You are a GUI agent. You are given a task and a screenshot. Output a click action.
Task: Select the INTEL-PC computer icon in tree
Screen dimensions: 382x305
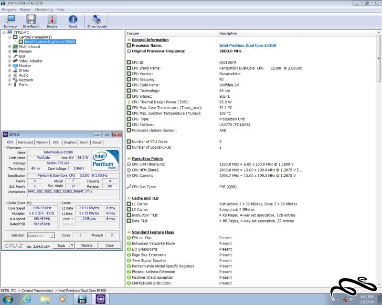click(10, 32)
